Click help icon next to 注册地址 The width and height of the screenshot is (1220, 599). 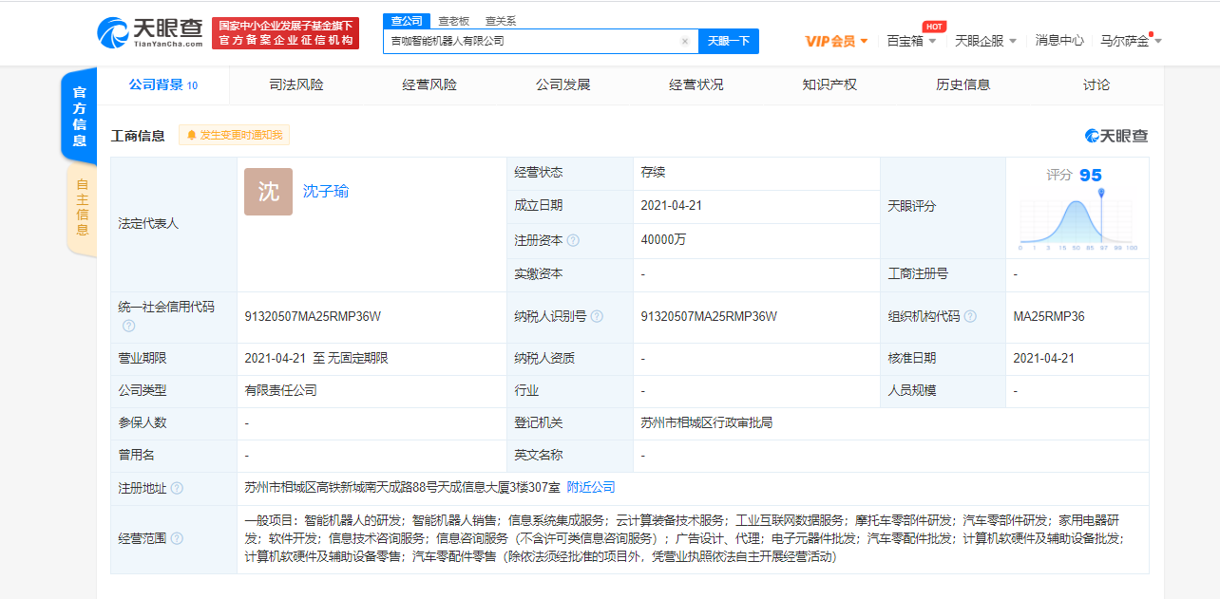pos(177,488)
